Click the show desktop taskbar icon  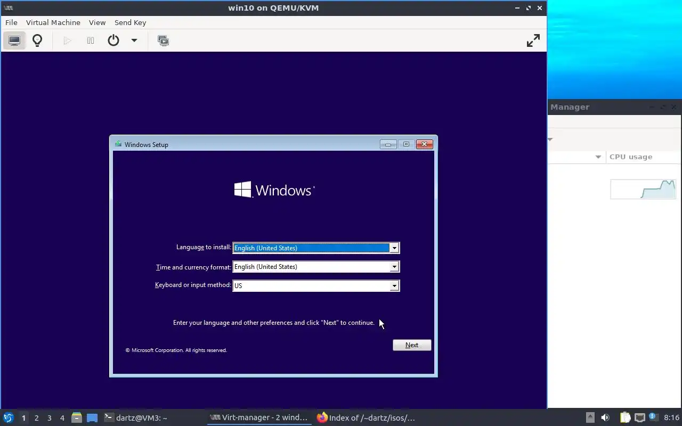[92, 418]
